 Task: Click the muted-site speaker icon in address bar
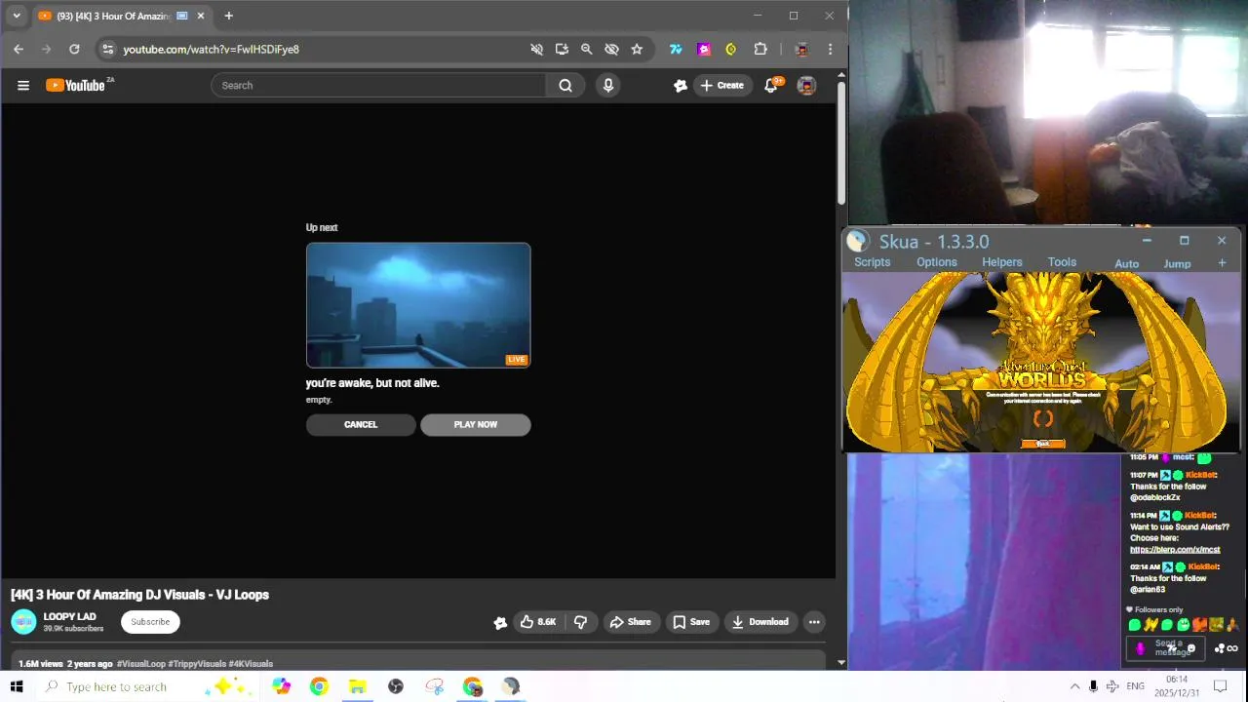coord(537,49)
